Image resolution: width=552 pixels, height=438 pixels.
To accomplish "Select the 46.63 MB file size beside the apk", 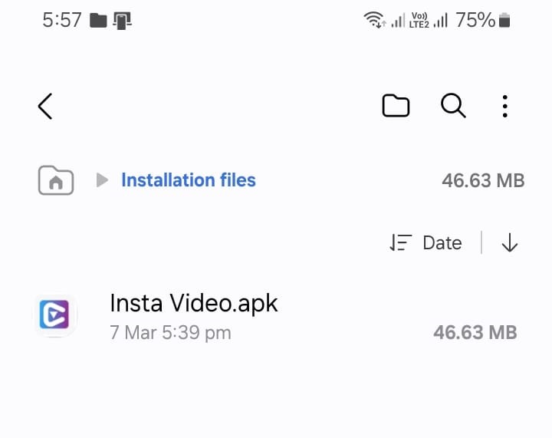I will click(x=475, y=332).
